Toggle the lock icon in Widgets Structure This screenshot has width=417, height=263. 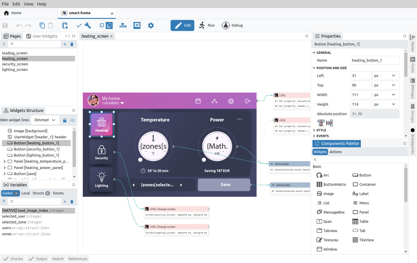click(65, 120)
